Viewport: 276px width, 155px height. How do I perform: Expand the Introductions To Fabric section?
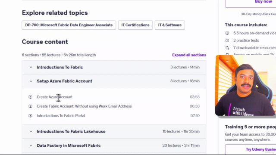point(114,67)
